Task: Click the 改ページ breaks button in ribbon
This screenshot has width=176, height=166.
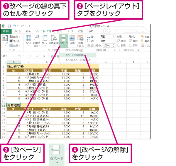Action: pyautogui.click(x=64, y=41)
